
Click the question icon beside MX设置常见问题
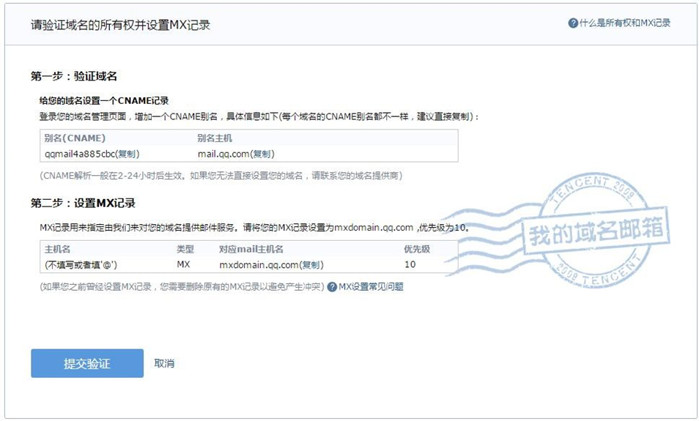(x=332, y=287)
